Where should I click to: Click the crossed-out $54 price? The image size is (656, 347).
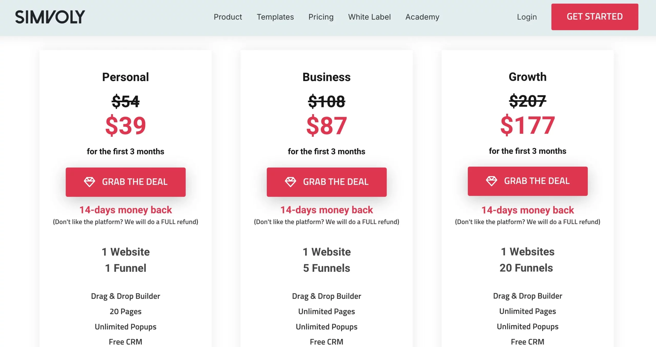126,101
